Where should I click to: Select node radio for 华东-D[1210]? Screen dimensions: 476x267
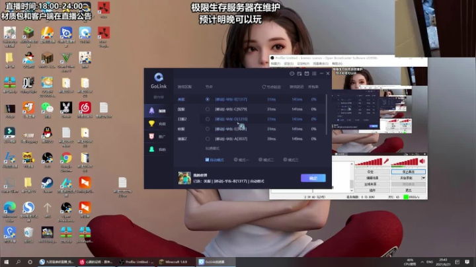(x=208, y=119)
